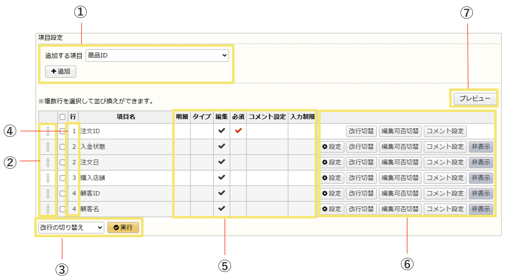Screen dimensions: 506x277
Task: Check the 顧客ID row checkbox
Action: tap(62, 194)
